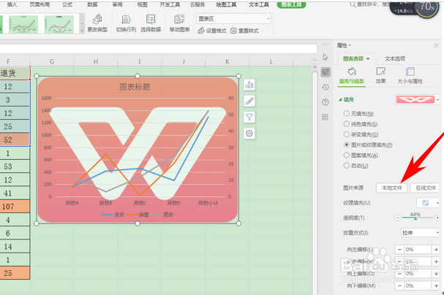Screen dimensions: 444x295
Task: Increase 向下偏移(M) with the plus button
Action: pyautogui.click(x=436, y=286)
